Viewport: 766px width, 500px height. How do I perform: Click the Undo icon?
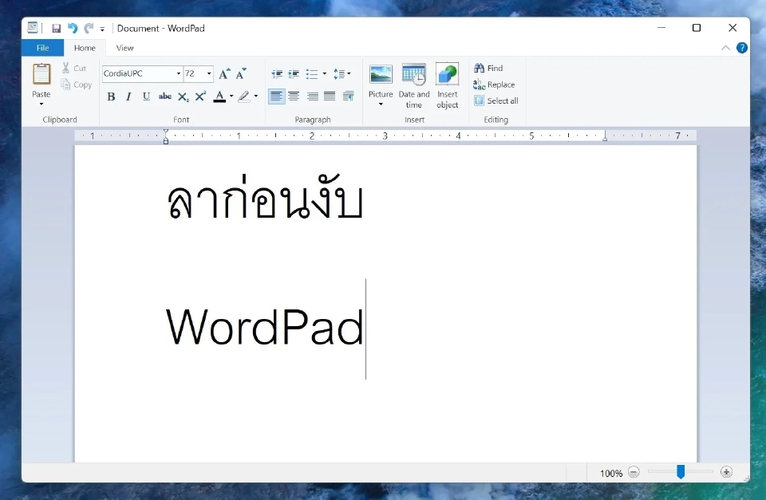click(x=72, y=27)
